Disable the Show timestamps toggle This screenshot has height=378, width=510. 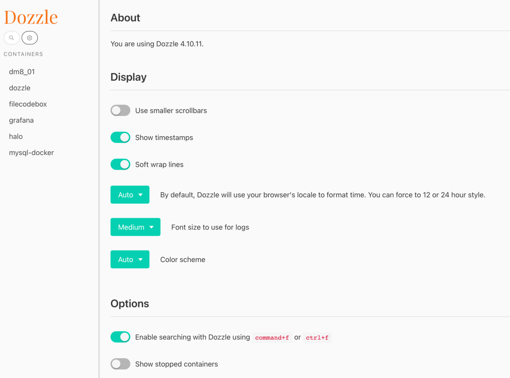click(x=120, y=138)
